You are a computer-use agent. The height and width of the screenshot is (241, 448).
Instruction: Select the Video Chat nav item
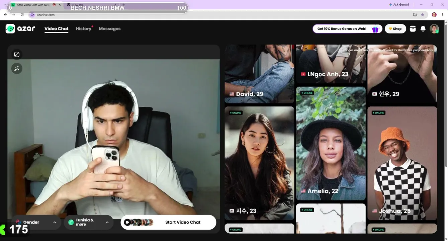click(56, 29)
